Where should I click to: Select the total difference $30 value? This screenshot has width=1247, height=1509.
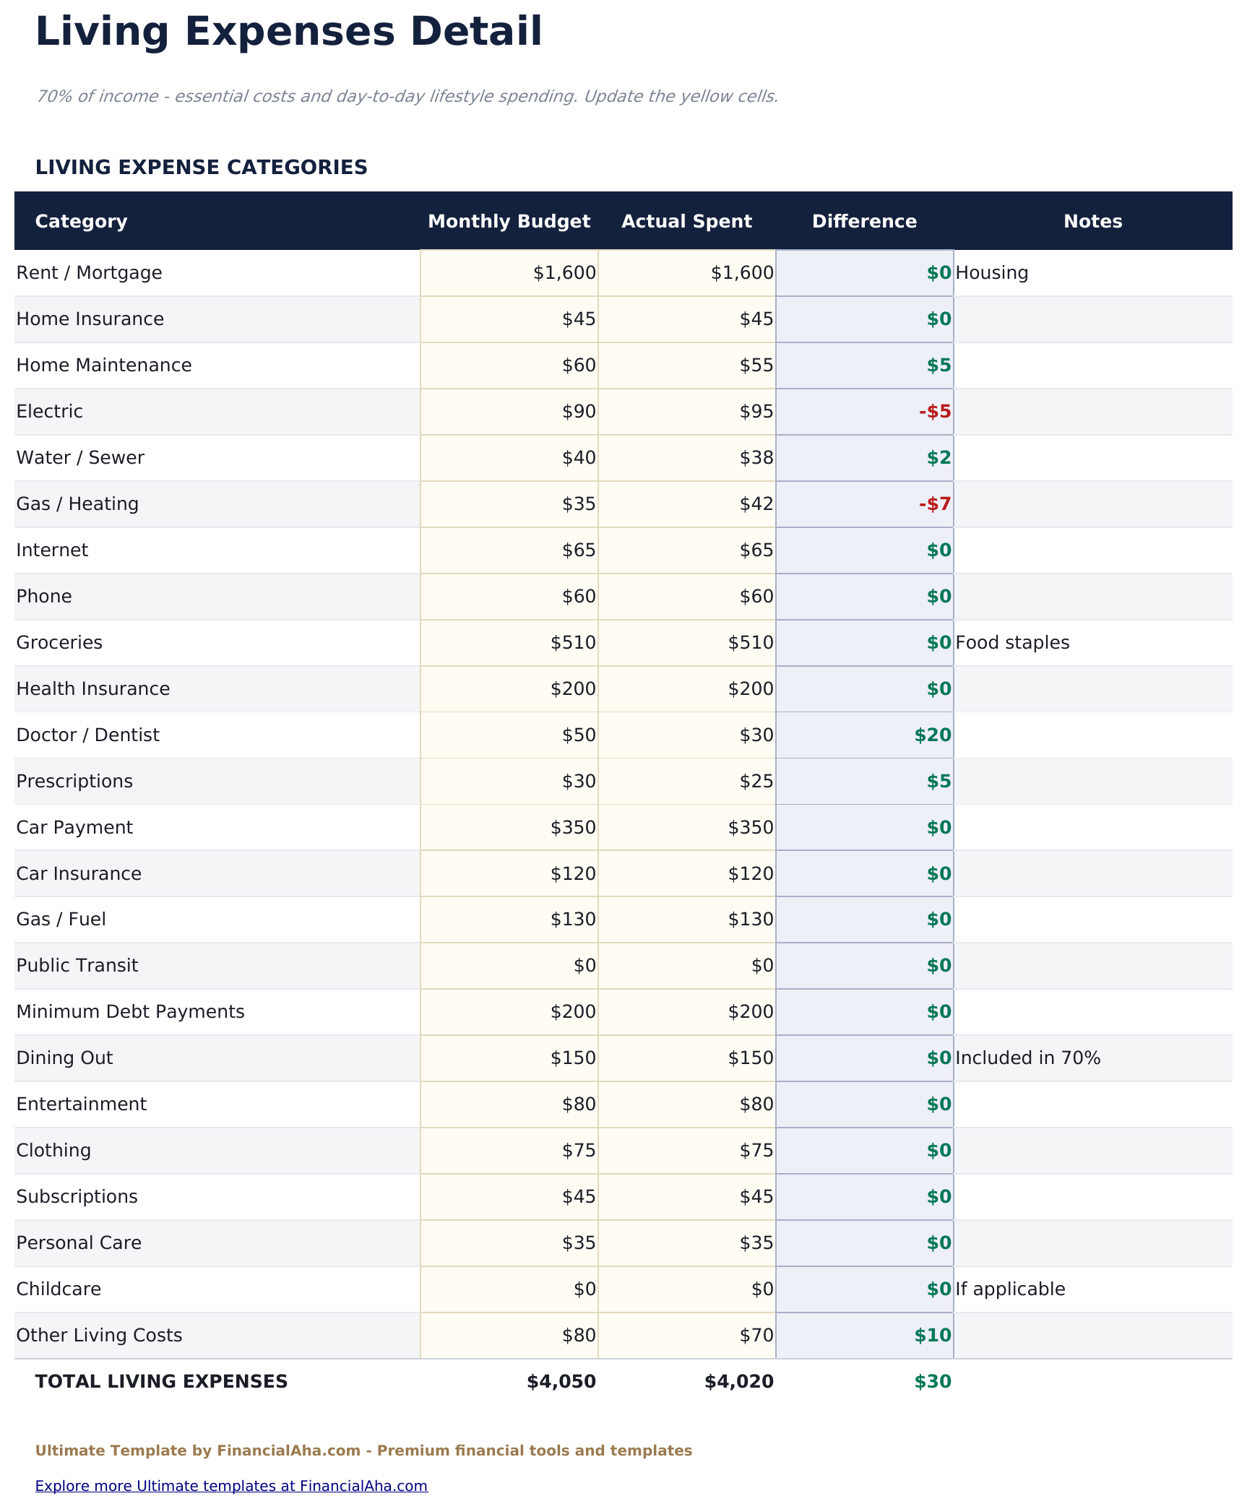(932, 1382)
